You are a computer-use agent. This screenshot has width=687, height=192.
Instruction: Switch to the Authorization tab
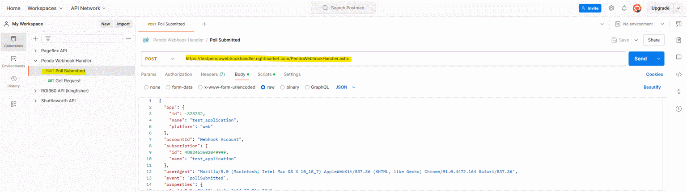[178, 74]
